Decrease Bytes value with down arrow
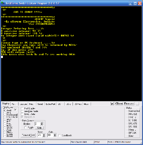 [x=42, y=125]
